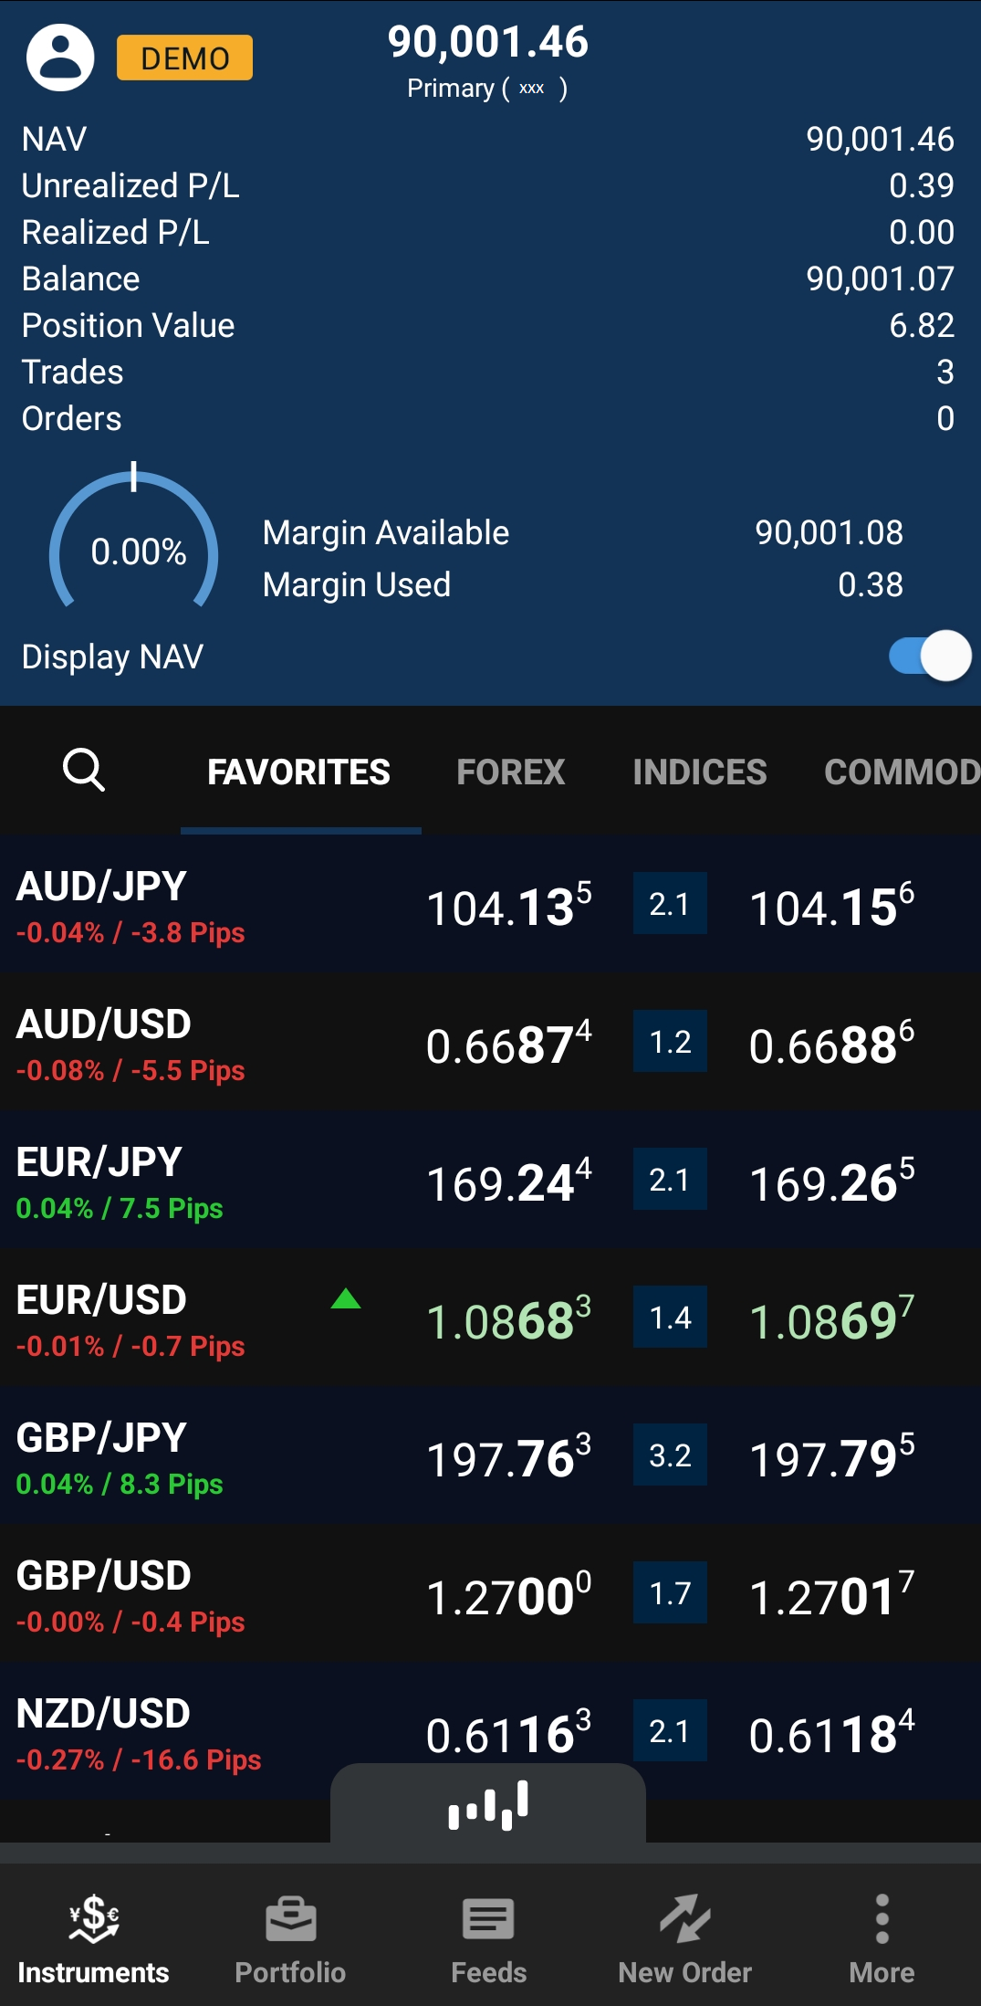Screen dimensions: 981x2006
Task: Select the FAVORITES tab
Action: point(298,772)
